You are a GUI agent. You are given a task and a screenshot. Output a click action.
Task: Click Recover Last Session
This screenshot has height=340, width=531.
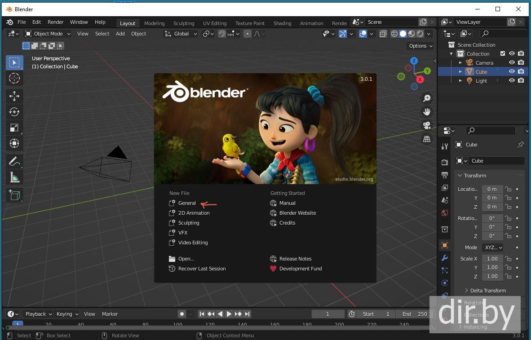click(x=202, y=269)
